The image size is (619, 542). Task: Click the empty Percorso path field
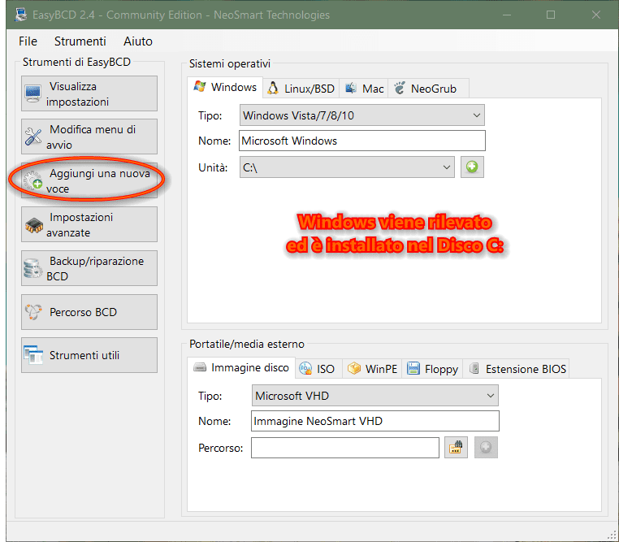point(345,448)
